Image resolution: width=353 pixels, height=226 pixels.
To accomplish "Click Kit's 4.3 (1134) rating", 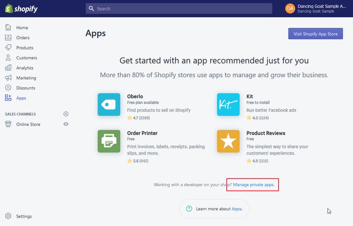I will point(257,118).
